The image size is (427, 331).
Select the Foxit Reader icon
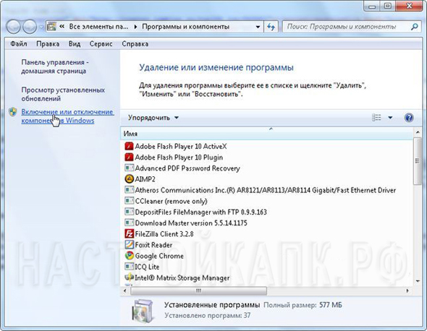click(129, 245)
